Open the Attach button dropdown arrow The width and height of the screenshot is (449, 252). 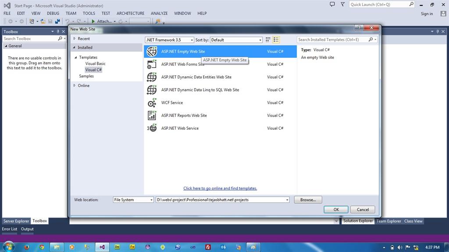(114, 21)
